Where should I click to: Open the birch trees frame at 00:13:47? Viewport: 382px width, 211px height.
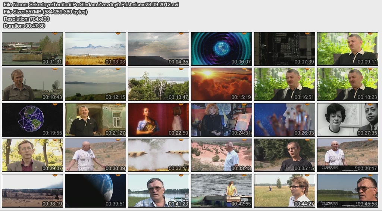[159, 84]
